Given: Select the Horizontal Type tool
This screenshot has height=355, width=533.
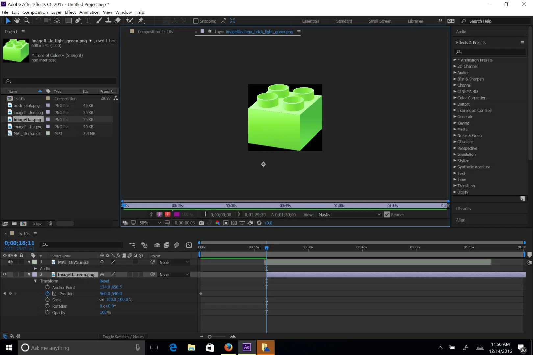Looking at the screenshot, I should [x=88, y=20].
